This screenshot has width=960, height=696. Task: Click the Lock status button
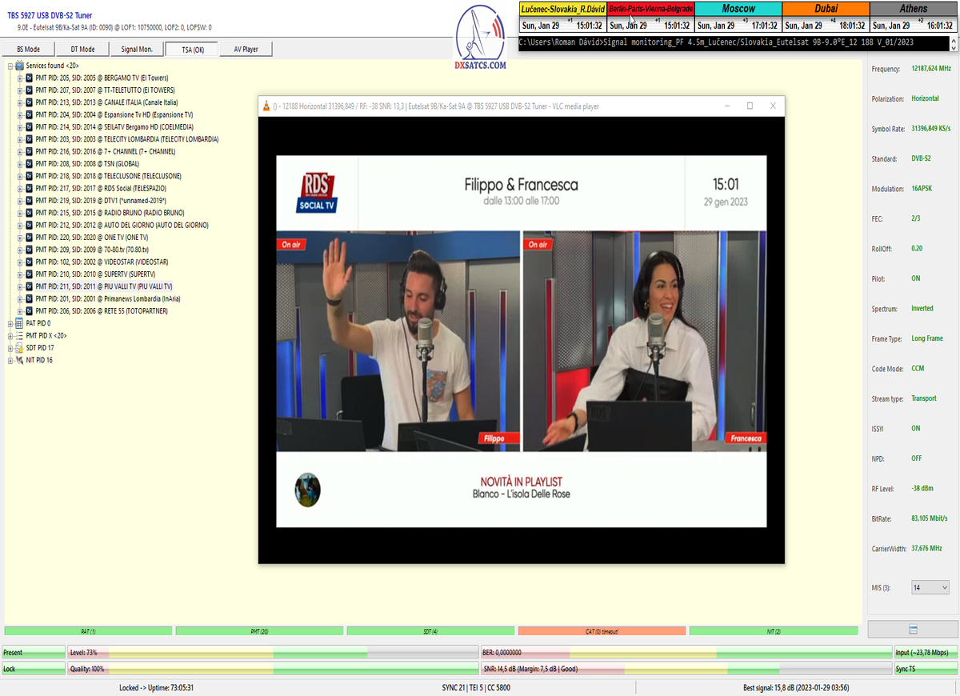coord(34,669)
